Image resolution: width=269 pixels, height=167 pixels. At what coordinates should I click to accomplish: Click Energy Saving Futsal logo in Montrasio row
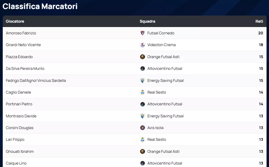point(143,116)
